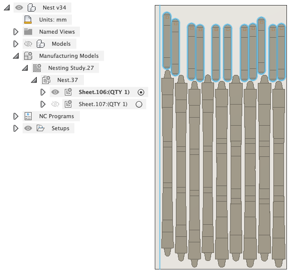Click the NC Programs G-code icon
This screenshot has height=273, width=297.
click(x=28, y=116)
